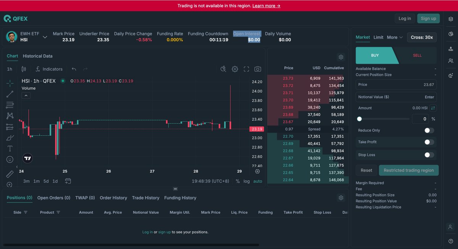
Task: Open the More order types dropdown
Action: 395,37
